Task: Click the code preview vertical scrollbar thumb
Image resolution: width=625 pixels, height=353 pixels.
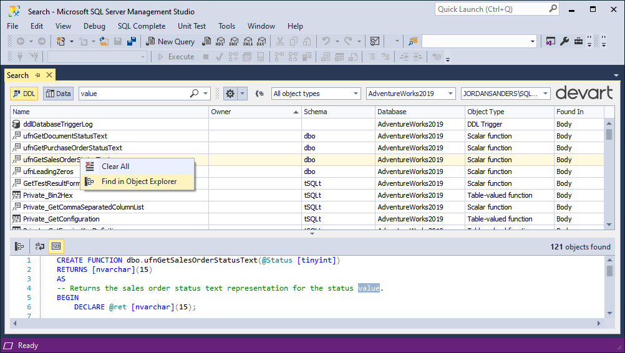Action: 609,271
